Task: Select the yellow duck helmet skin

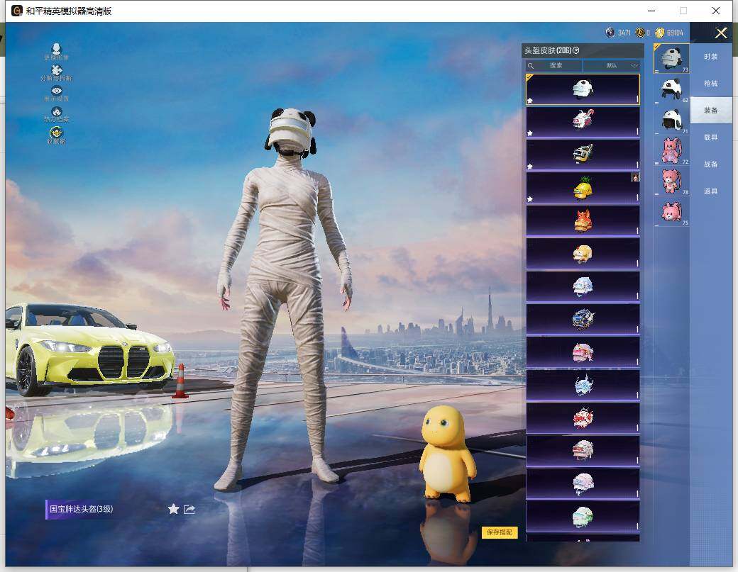Action: [583, 253]
